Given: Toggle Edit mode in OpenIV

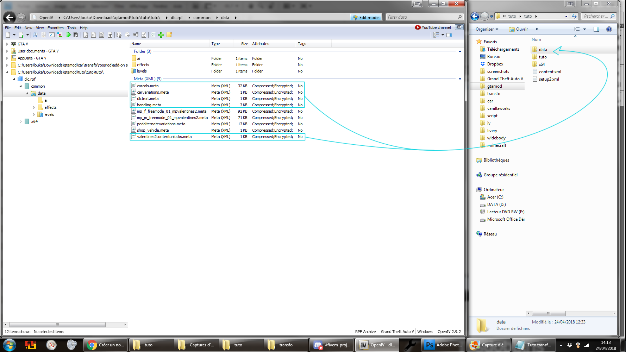Looking at the screenshot, I should pos(366,17).
